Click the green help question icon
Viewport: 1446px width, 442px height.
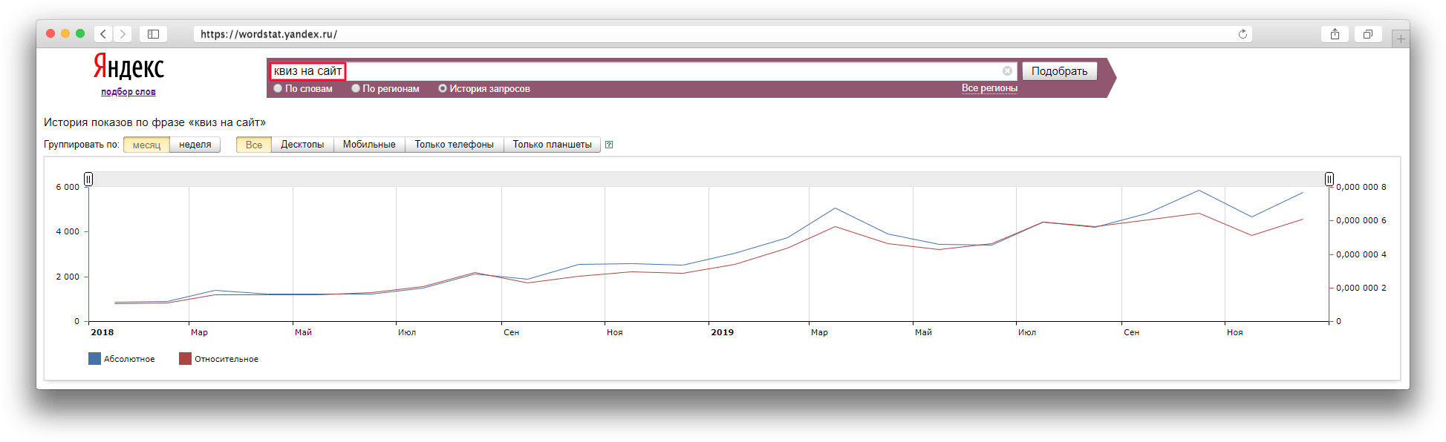point(609,145)
